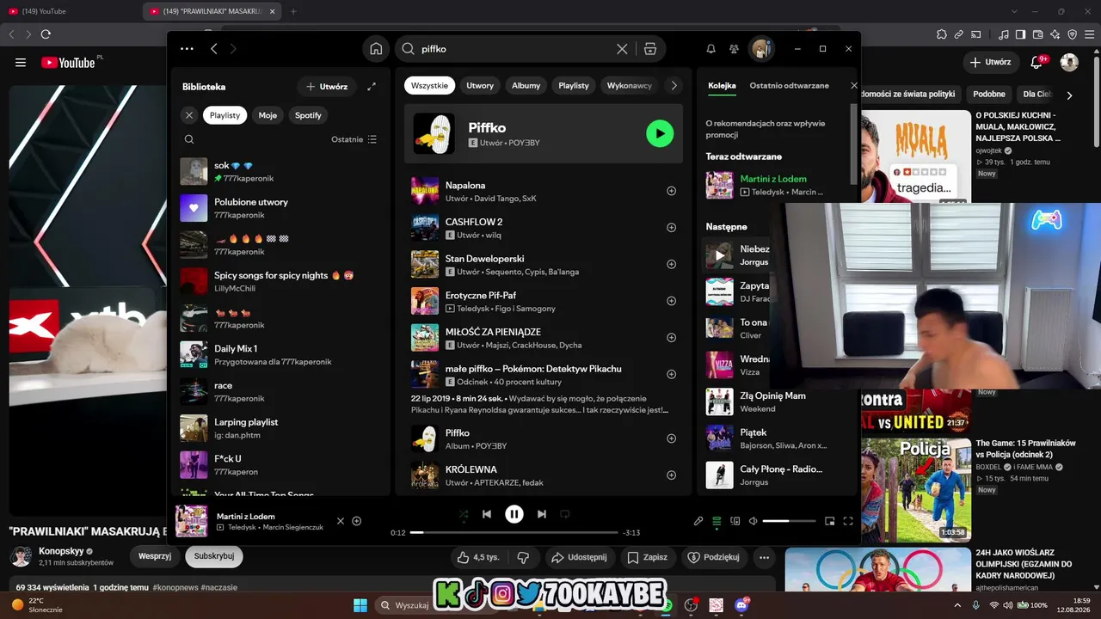Image resolution: width=1101 pixels, height=619 pixels.
Task: Enter Spotify full screen mode
Action: click(848, 521)
